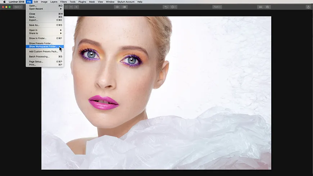Click the quick preview eye icon

click(x=117, y=7)
